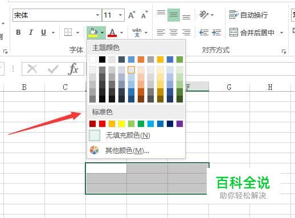Click the Font Color A icon
The height and width of the screenshot is (218, 295).
click(x=112, y=32)
